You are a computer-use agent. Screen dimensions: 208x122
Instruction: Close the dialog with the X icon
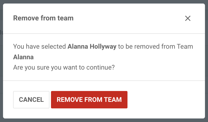click(188, 18)
